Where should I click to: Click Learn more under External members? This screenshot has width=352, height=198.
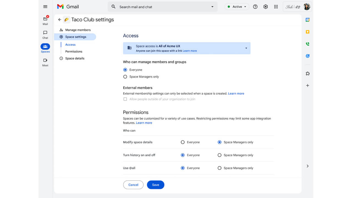[236, 93]
